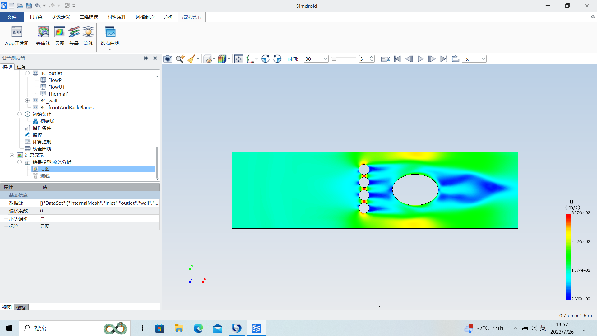Image resolution: width=597 pixels, height=336 pixels.
Task: Step forward one animation frame
Action: (432, 59)
